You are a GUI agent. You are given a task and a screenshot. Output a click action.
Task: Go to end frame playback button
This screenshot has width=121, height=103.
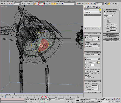pos(109,99)
